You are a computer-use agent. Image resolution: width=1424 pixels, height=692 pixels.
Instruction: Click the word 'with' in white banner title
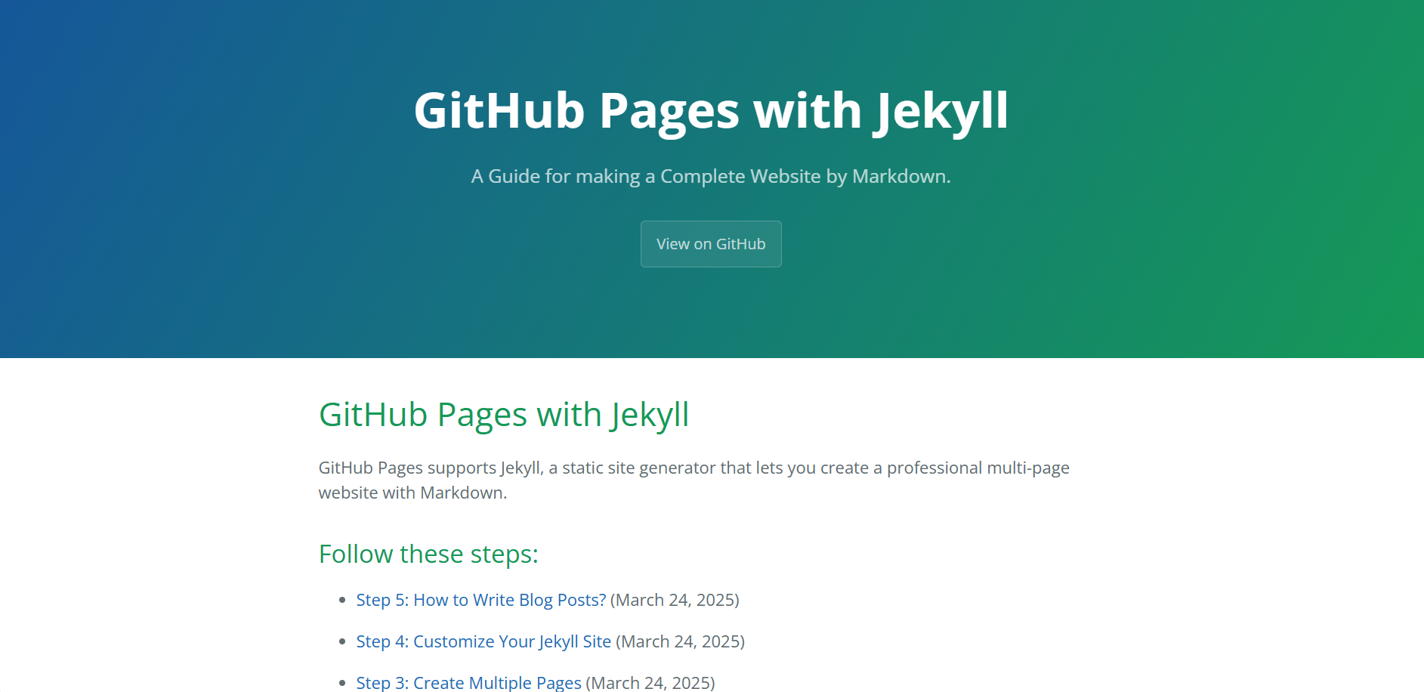click(x=807, y=111)
